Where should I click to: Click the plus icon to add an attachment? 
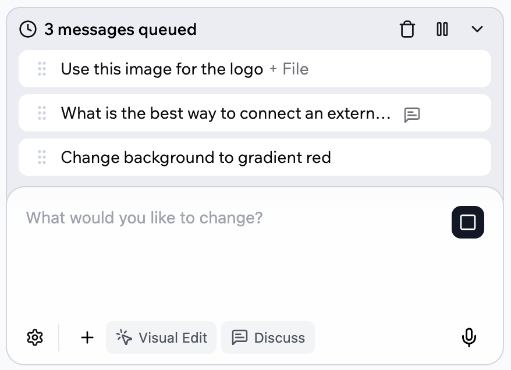coord(86,337)
